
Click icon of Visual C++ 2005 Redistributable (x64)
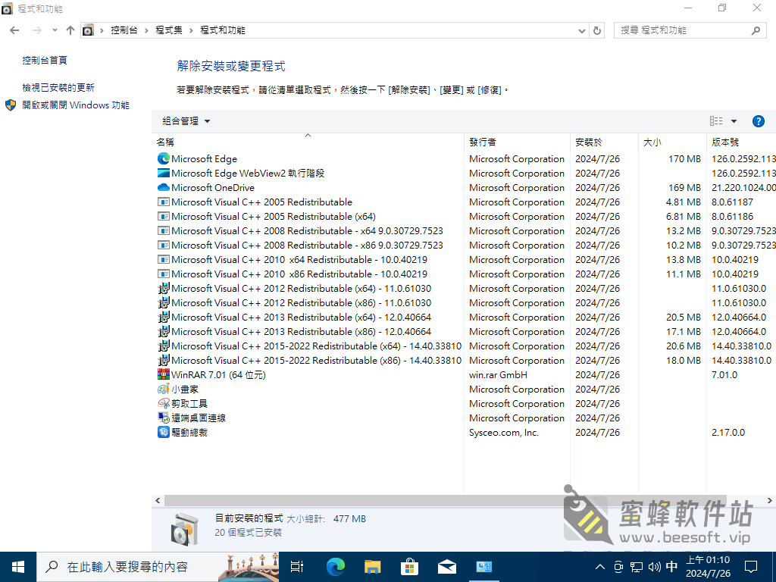(164, 216)
